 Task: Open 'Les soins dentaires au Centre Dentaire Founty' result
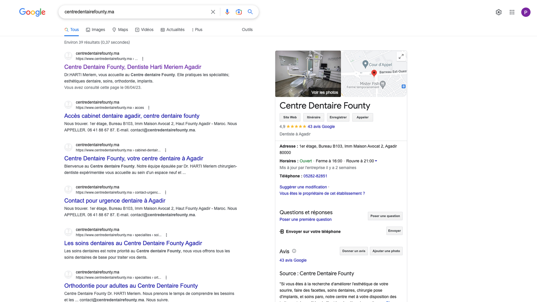pos(133,243)
